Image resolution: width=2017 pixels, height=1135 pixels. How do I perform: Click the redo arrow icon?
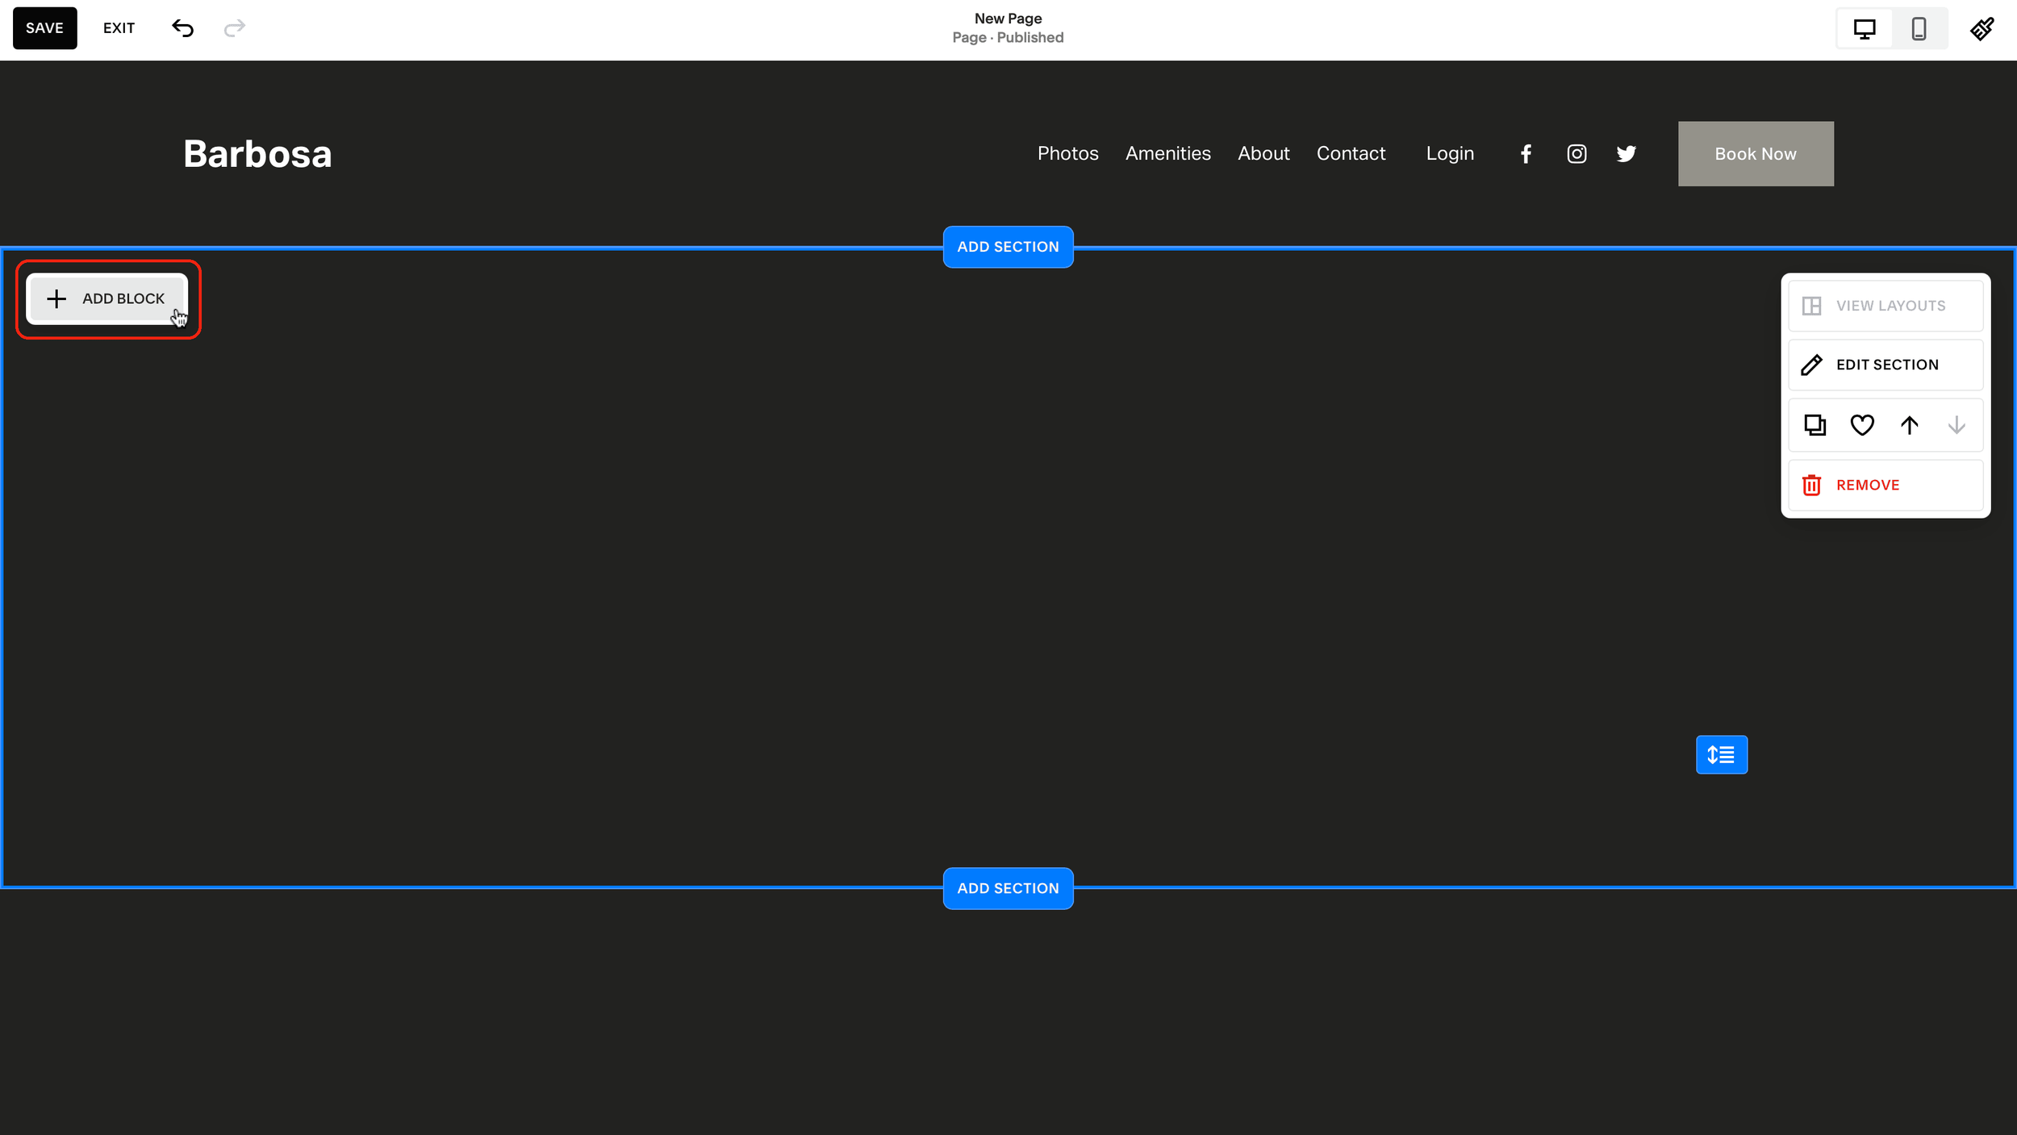[x=234, y=28]
